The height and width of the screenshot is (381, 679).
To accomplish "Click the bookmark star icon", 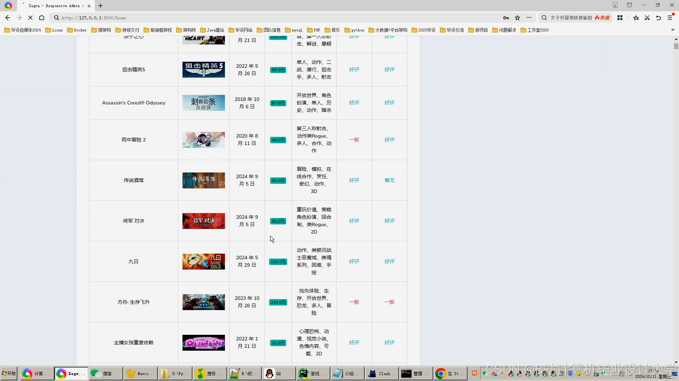I will pos(517,18).
